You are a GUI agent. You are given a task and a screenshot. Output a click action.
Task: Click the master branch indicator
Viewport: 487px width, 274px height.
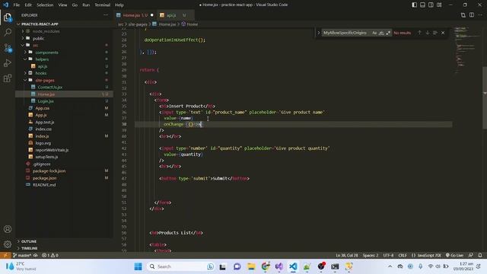point(22,255)
